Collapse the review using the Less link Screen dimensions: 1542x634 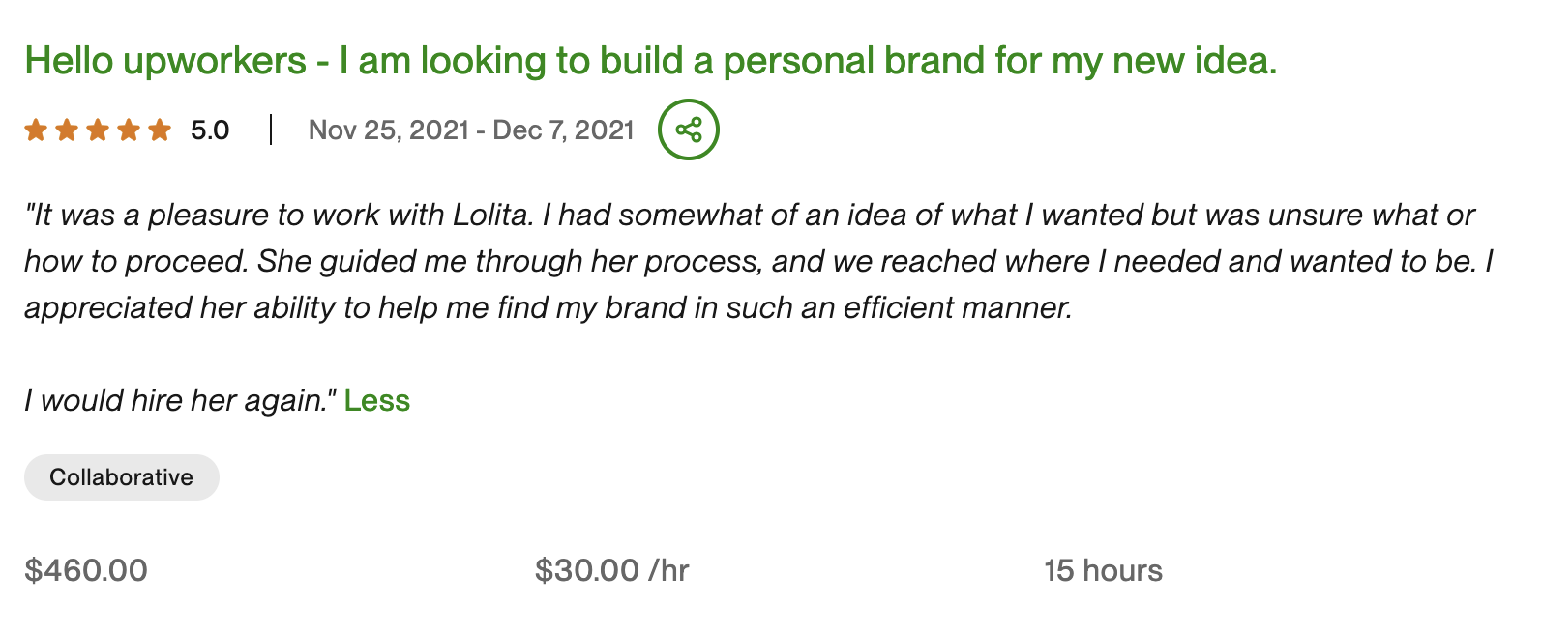(x=378, y=400)
